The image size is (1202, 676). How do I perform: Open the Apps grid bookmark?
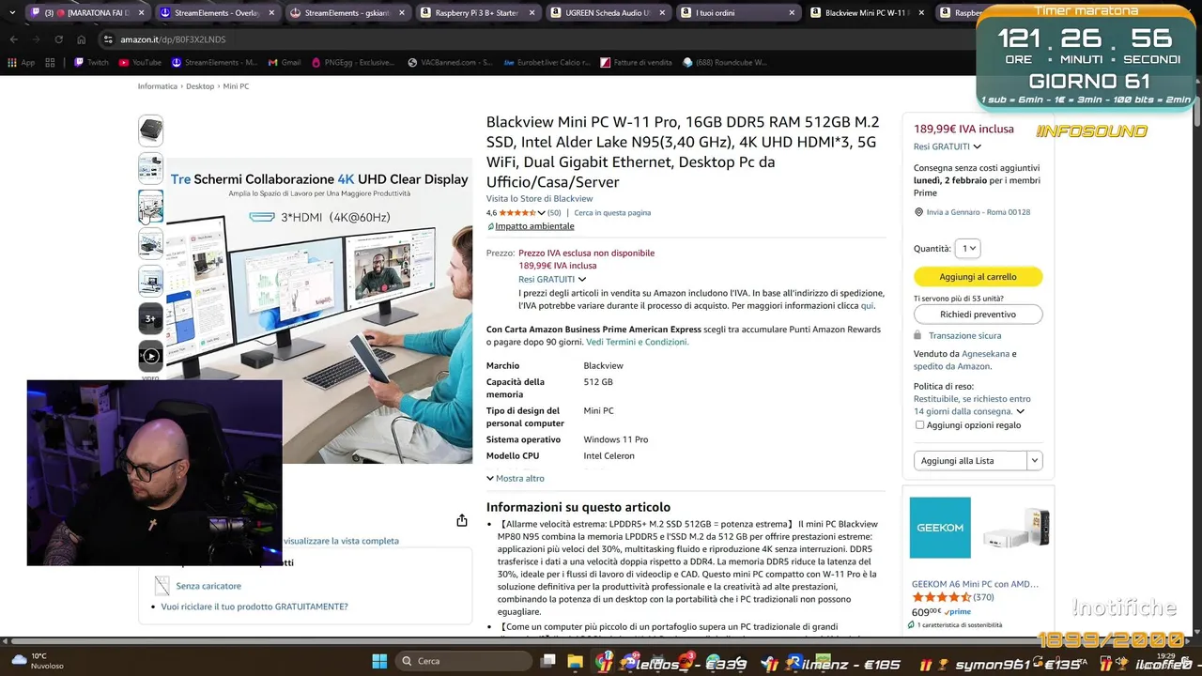click(21, 63)
